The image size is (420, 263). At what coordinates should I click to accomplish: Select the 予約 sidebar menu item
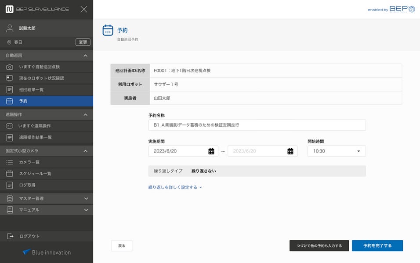tap(47, 101)
